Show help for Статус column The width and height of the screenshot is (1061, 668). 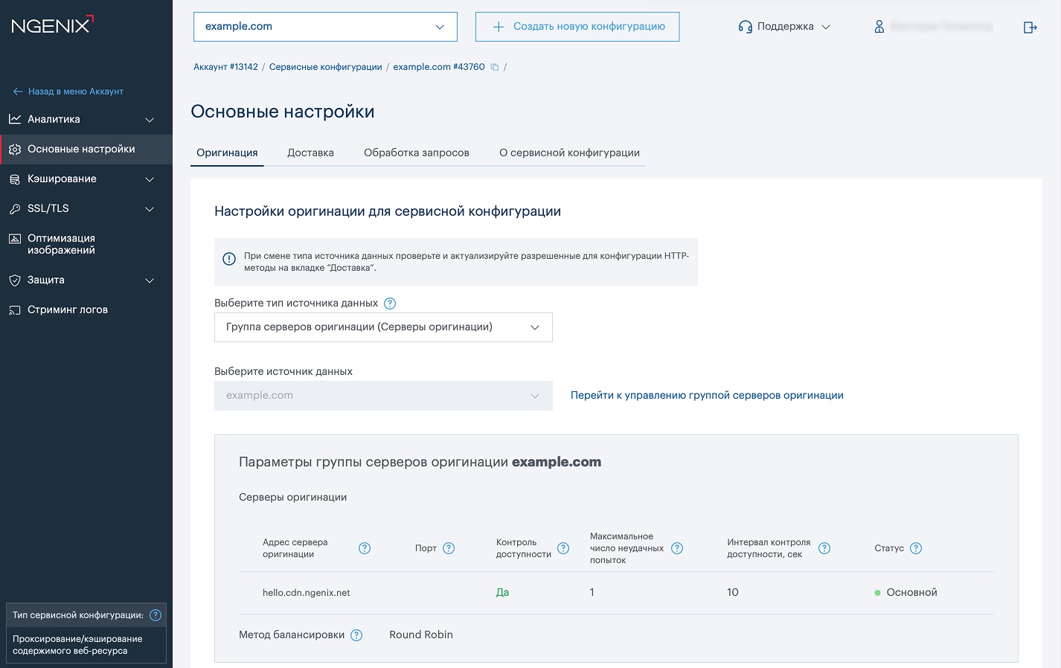pyautogui.click(x=916, y=548)
